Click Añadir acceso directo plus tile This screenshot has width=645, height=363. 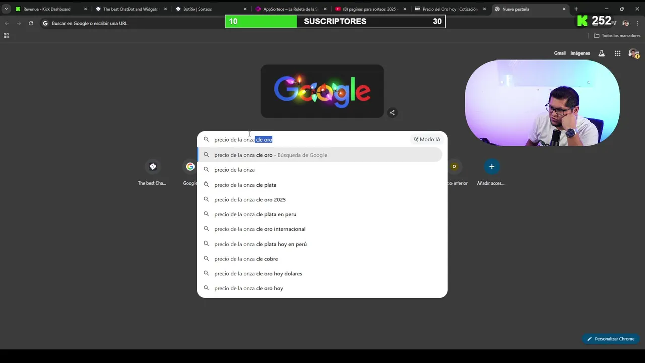tap(491, 172)
